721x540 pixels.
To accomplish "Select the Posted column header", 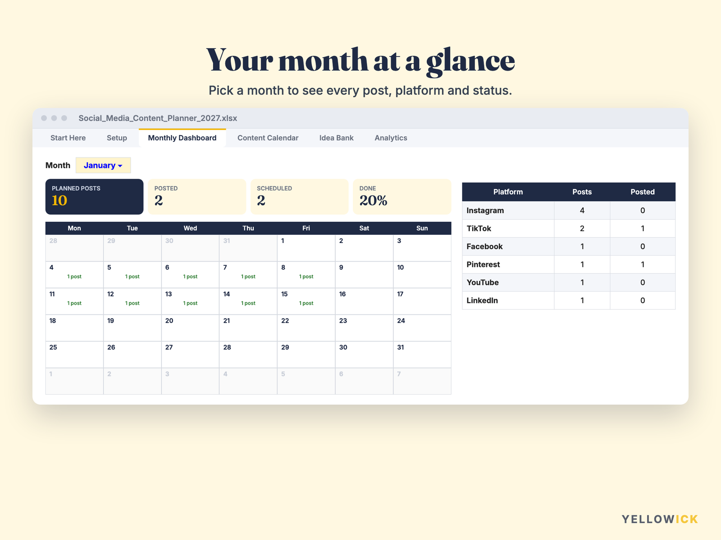I will coord(643,192).
